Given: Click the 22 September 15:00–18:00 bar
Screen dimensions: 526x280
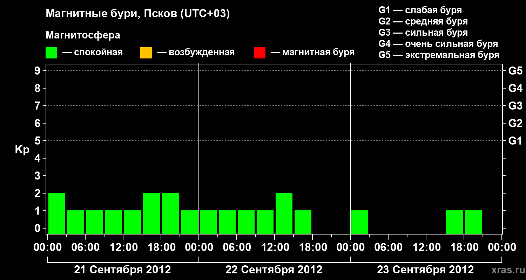Looking at the screenshot, I should tap(303, 222).
